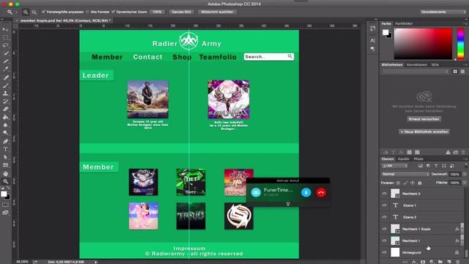Click the new adjustment layer icon
Screen dimensions: 469x264
(432, 262)
